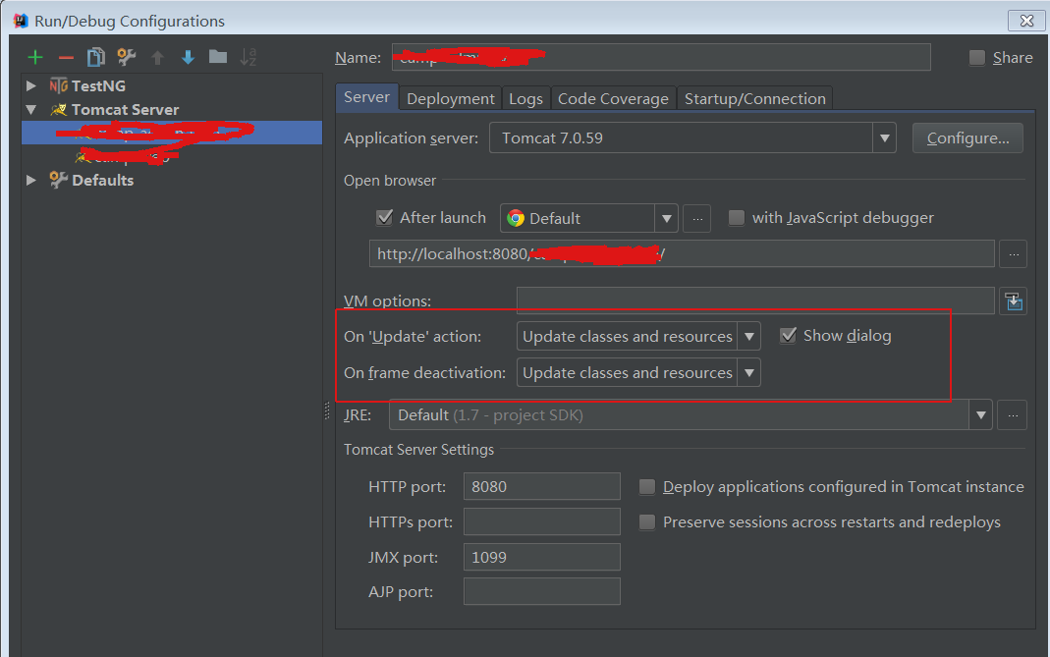The image size is (1050, 657).
Task: Select the second Tomcat configuration row
Action: 172,157
